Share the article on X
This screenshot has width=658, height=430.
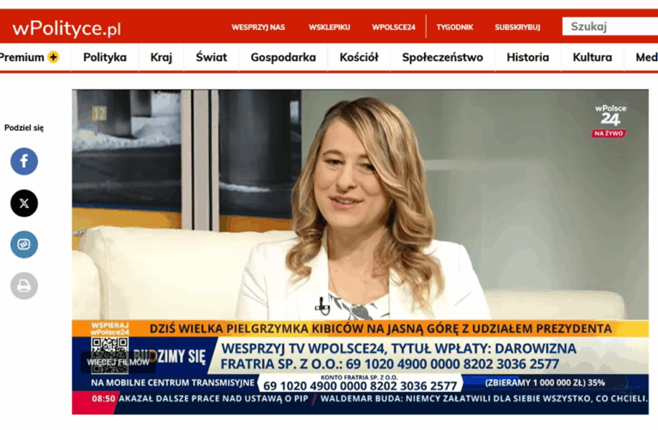coord(24,203)
